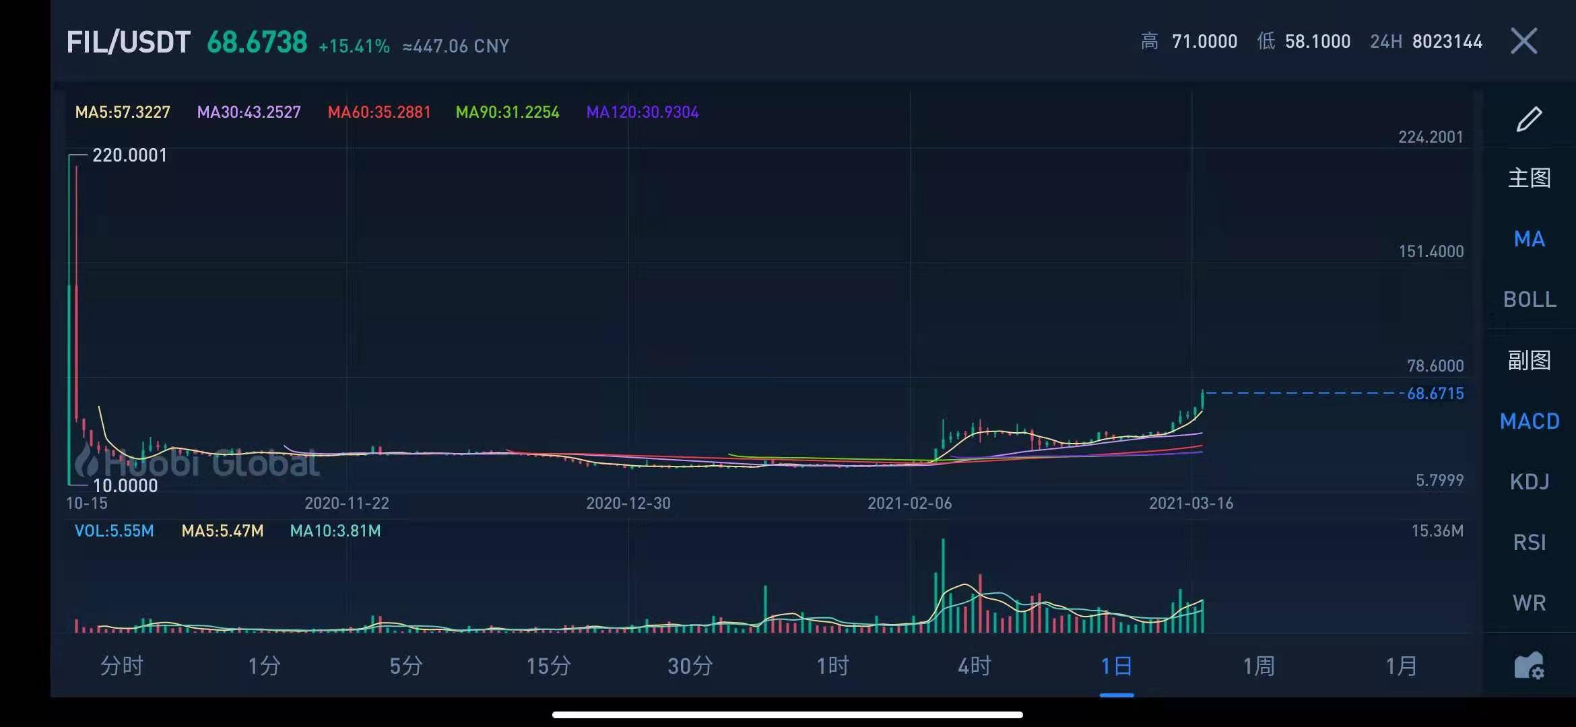The height and width of the screenshot is (727, 1576).
Task: Select the WR indicator
Action: pos(1529,603)
